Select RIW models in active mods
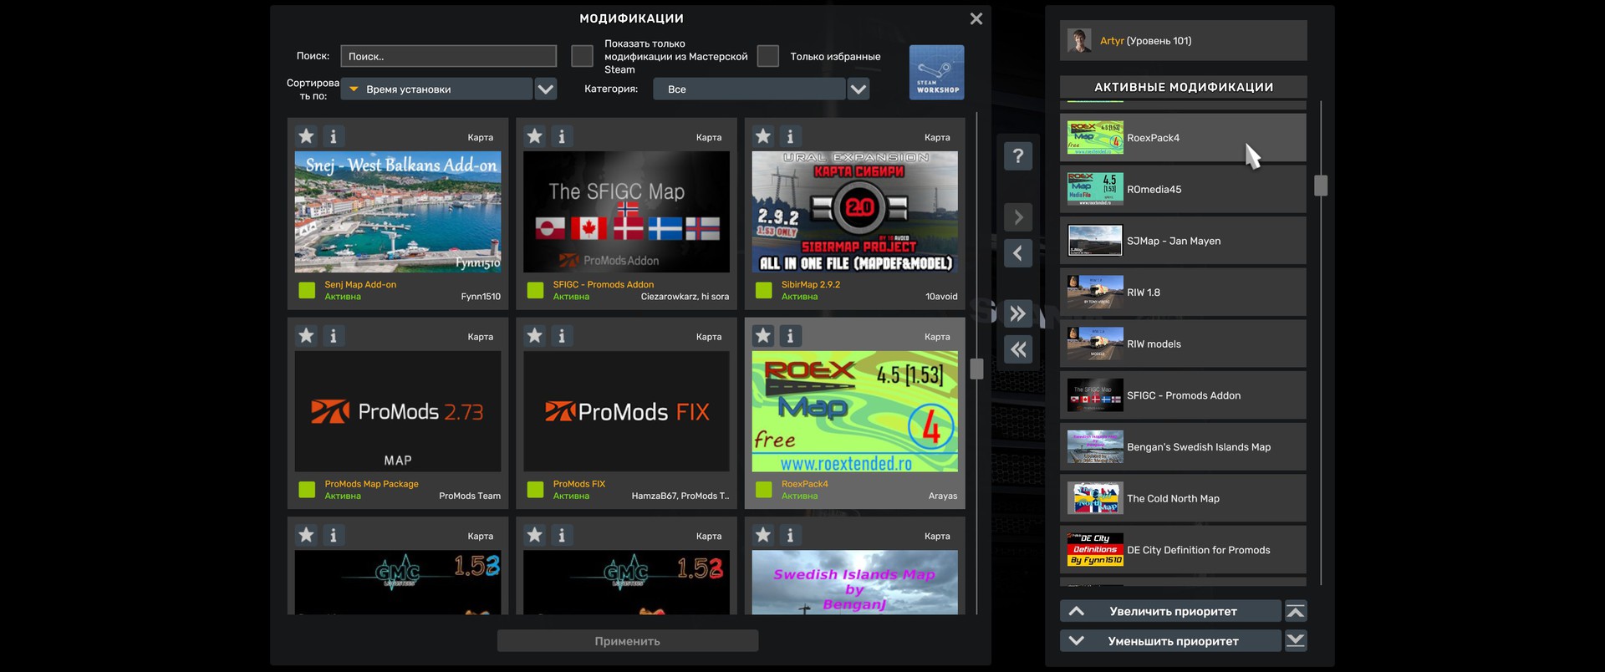The height and width of the screenshot is (672, 1605). [1183, 344]
